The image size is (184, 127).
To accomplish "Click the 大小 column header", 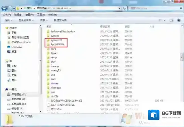I will 152,26.
